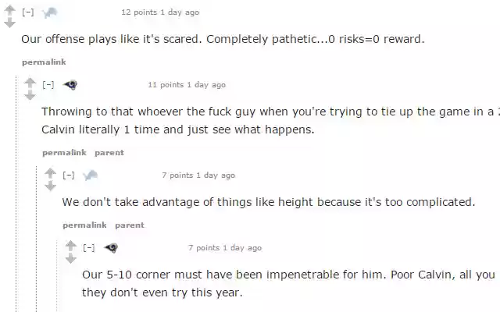This screenshot has height=312, width=500.
Task: Go to parent of the "Throwing to that whoever" comment
Action: tap(109, 152)
